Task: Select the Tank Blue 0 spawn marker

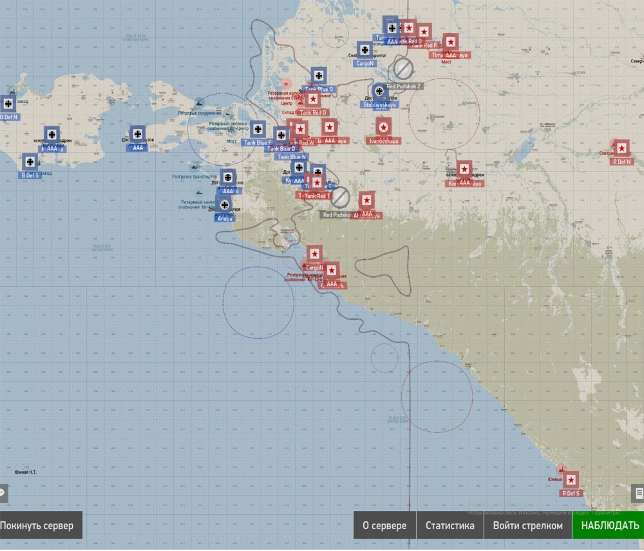Action: click(319, 75)
